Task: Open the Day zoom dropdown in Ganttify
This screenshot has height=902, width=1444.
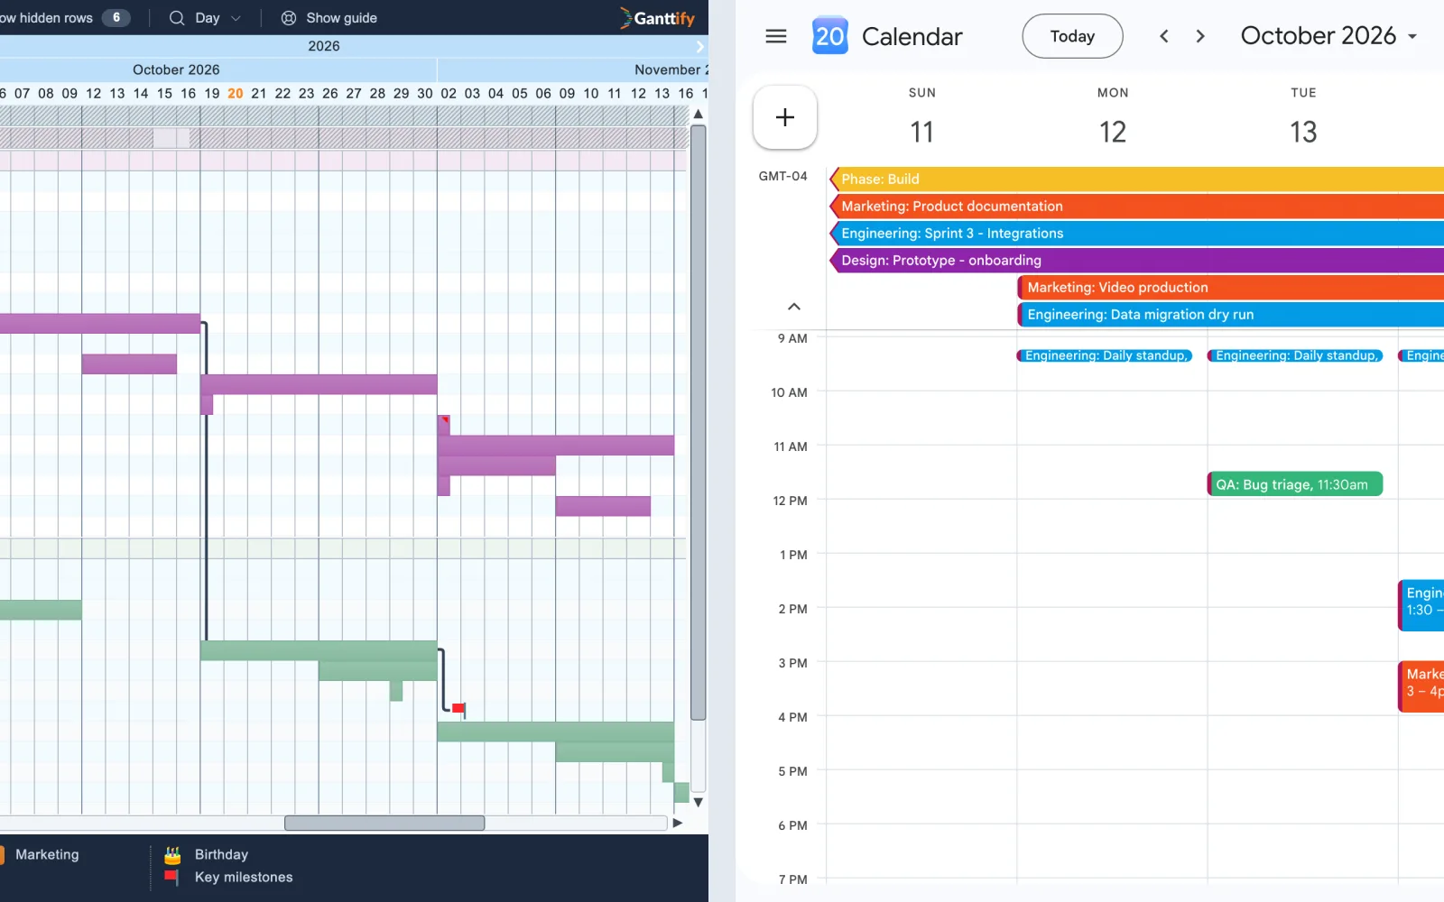Action: (x=218, y=18)
